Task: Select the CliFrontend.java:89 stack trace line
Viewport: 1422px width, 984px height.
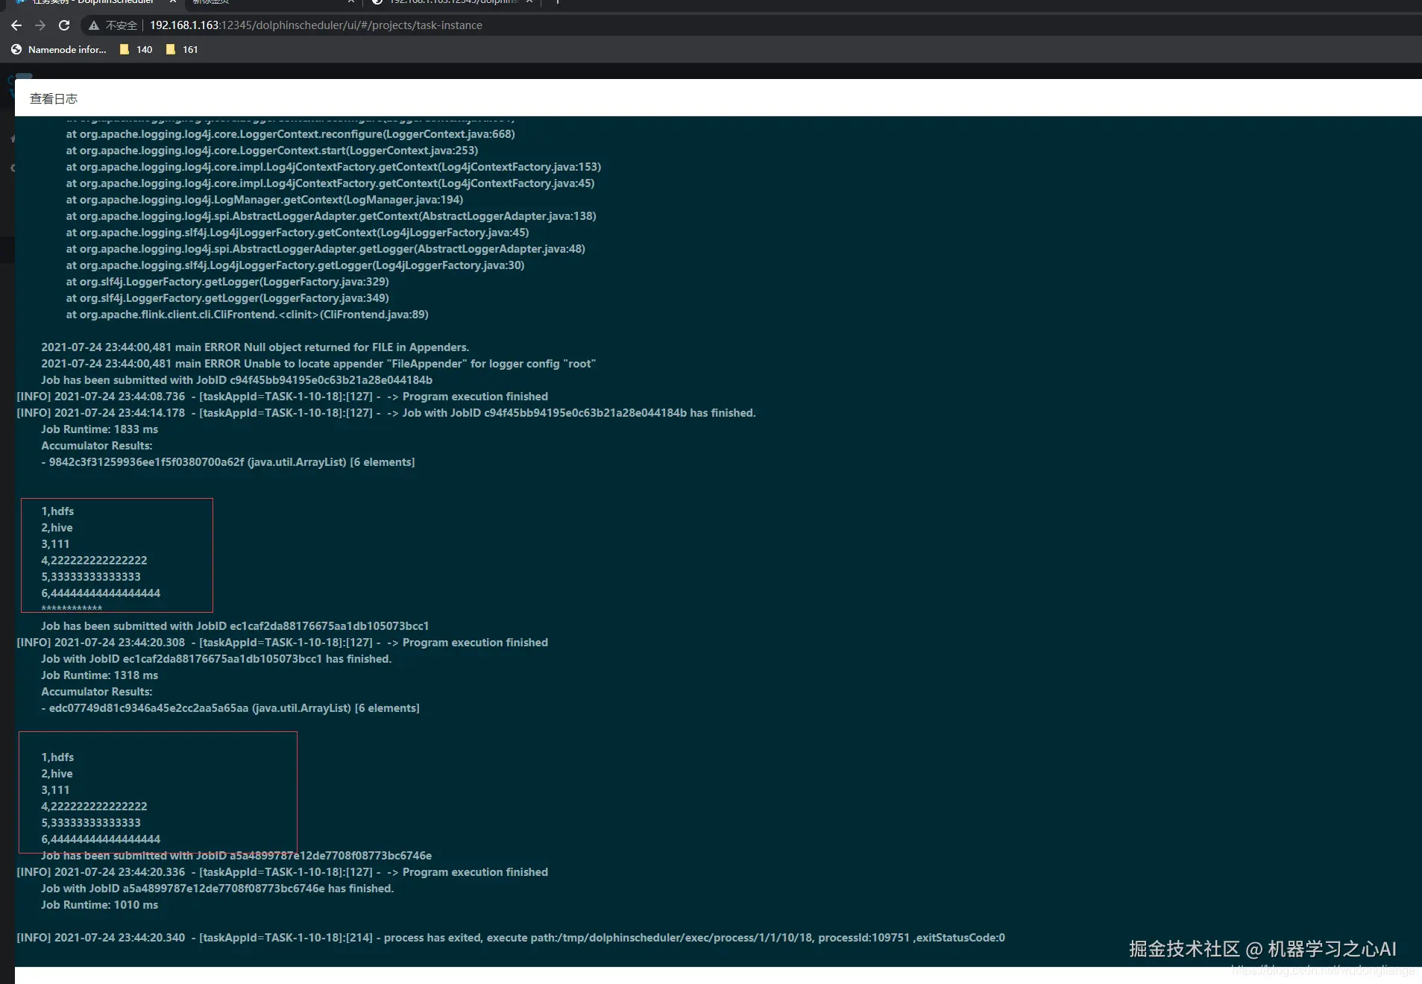Action: (x=248, y=315)
